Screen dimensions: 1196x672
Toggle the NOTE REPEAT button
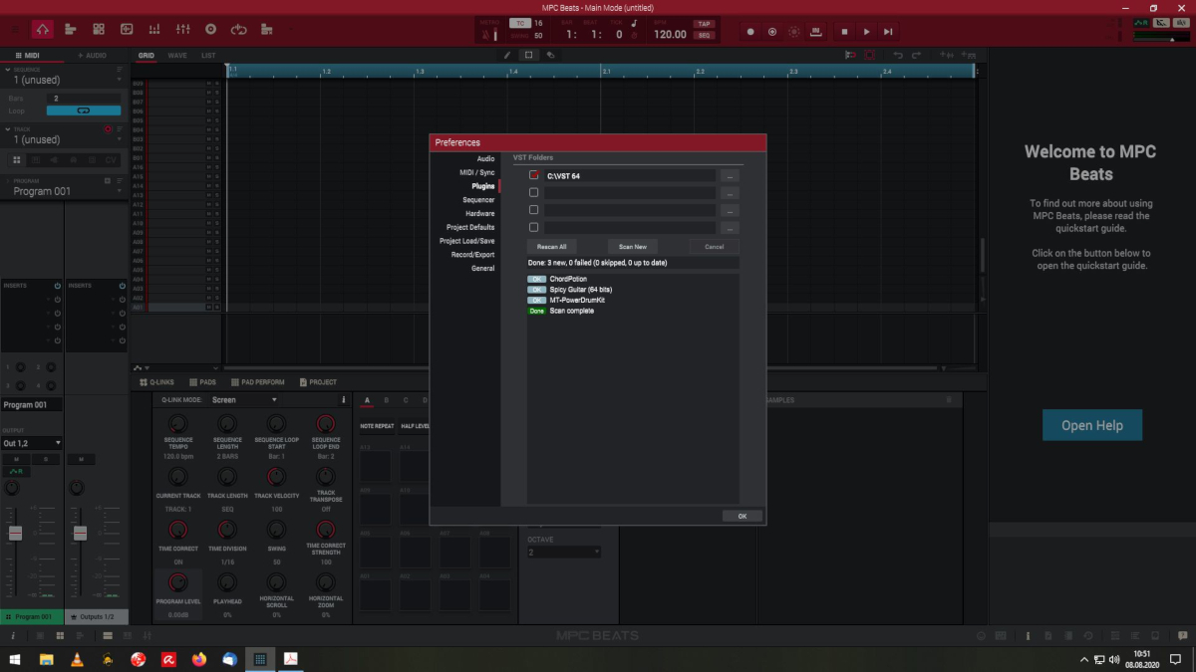point(377,427)
